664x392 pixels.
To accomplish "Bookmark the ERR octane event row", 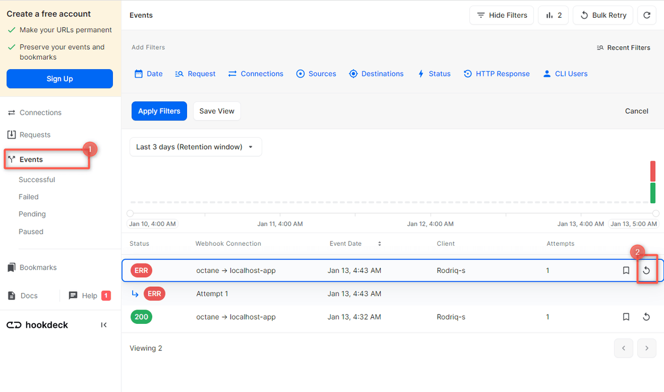I will 626,271.
